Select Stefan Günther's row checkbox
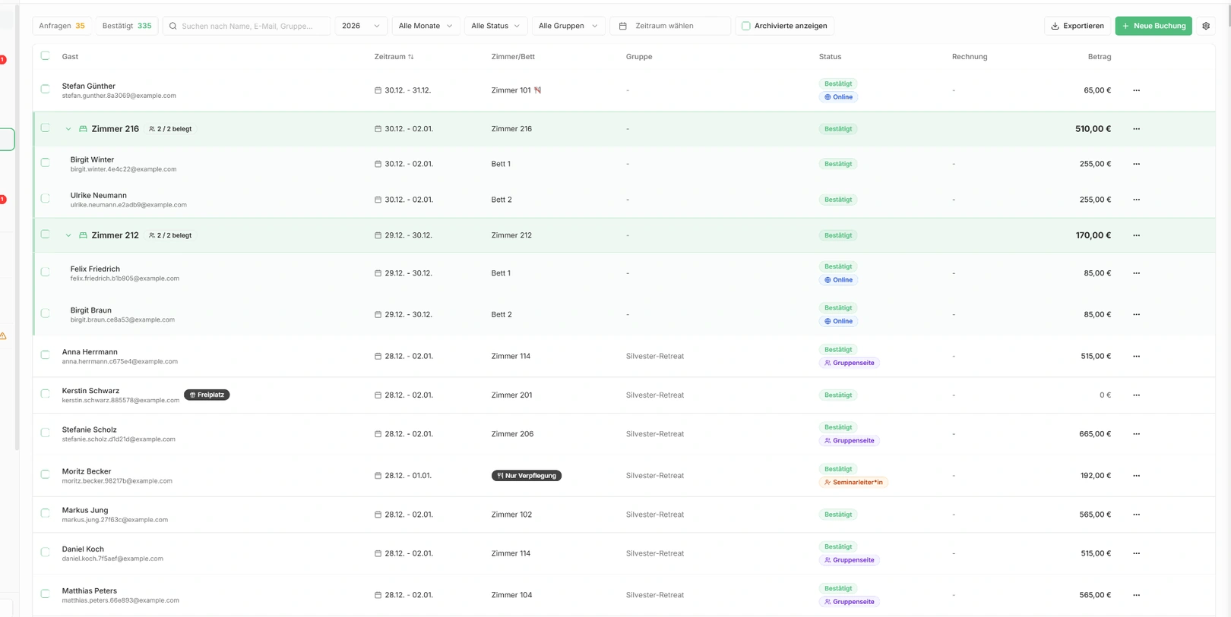This screenshot has width=1231, height=617. coord(46,90)
